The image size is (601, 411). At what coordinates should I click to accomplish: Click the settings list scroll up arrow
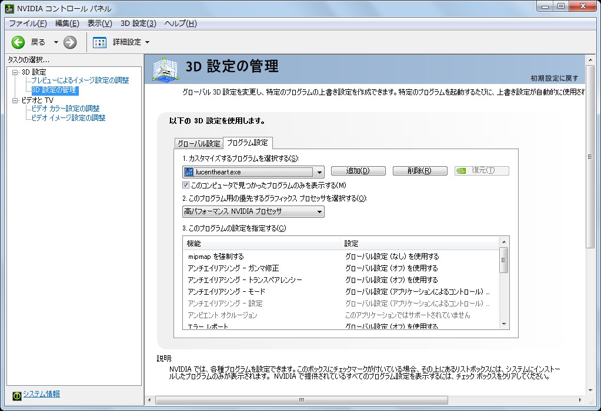[503, 242]
